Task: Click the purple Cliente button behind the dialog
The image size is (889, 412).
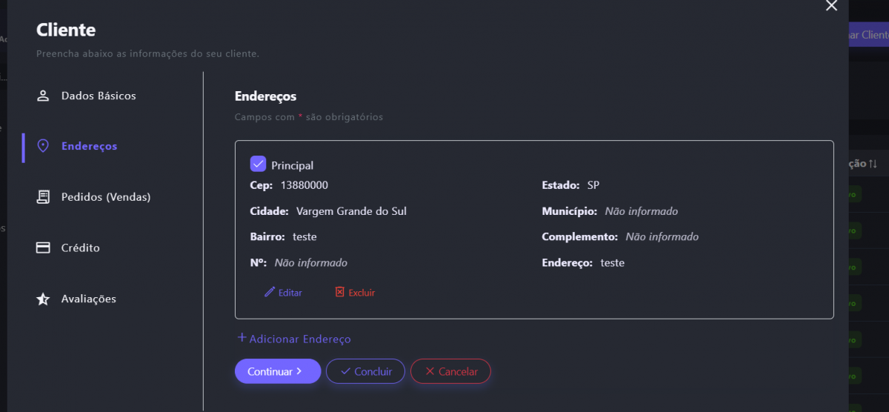Action: pos(868,34)
